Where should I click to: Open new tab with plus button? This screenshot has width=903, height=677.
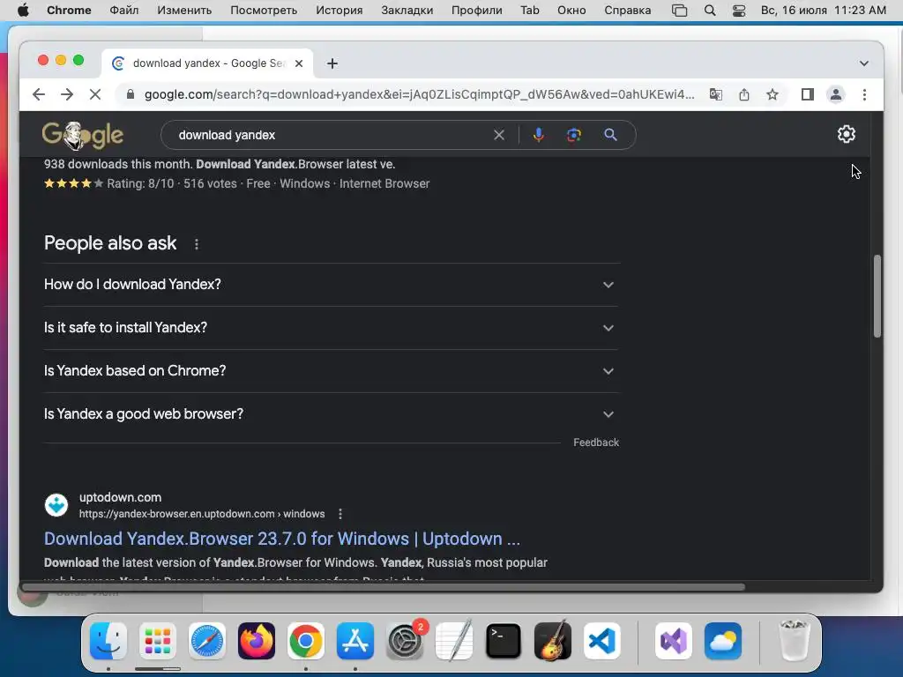click(x=332, y=63)
